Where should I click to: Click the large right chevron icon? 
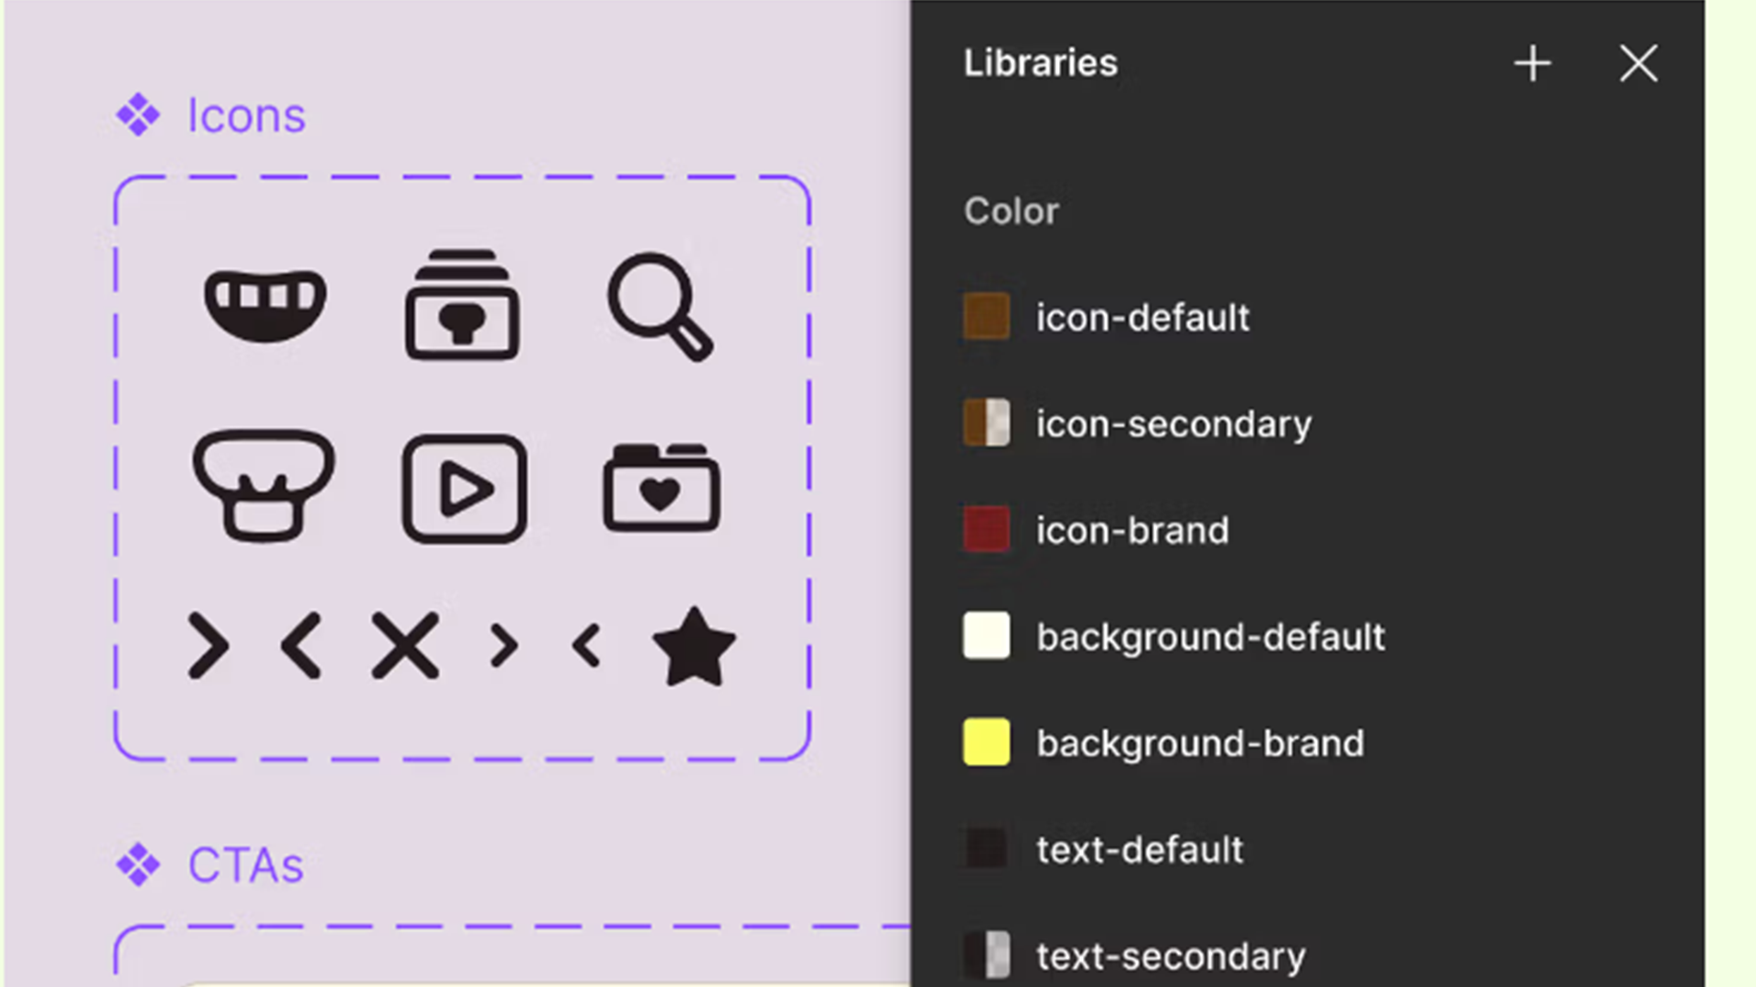click(x=209, y=646)
